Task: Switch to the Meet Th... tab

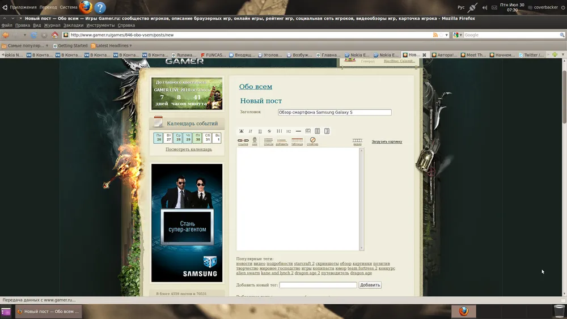Action: click(x=473, y=55)
